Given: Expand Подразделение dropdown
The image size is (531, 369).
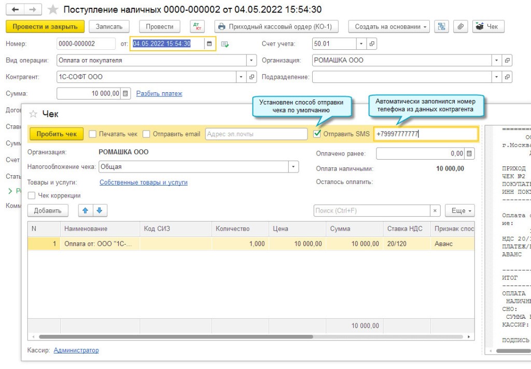Looking at the screenshot, I should point(496,77).
